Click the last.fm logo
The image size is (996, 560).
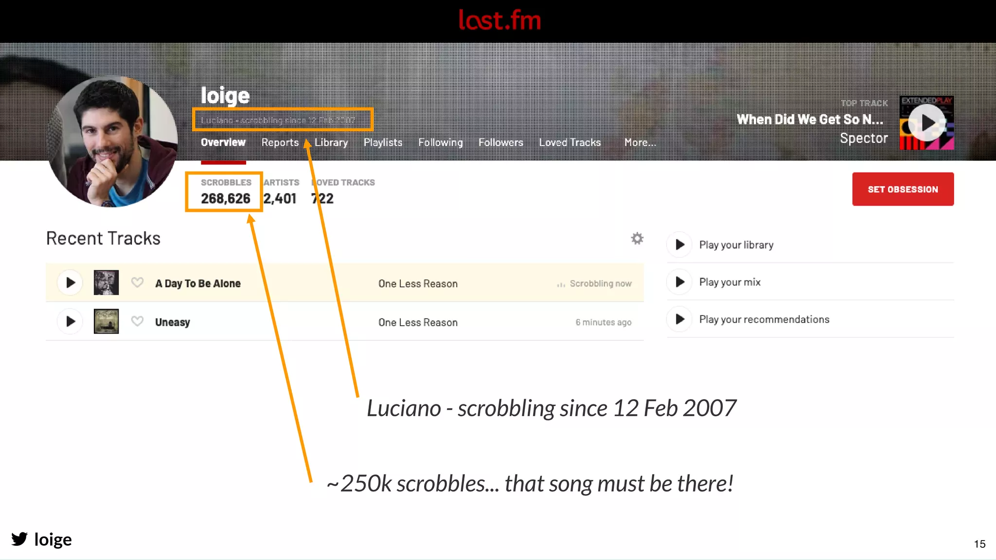[499, 20]
